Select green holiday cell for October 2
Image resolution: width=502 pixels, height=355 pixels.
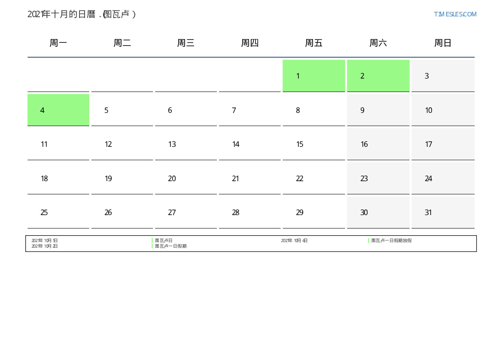[378, 76]
